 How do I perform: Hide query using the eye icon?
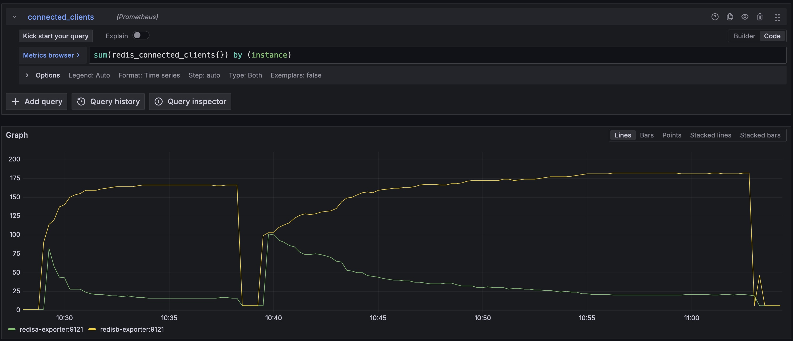tap(745, 17)
